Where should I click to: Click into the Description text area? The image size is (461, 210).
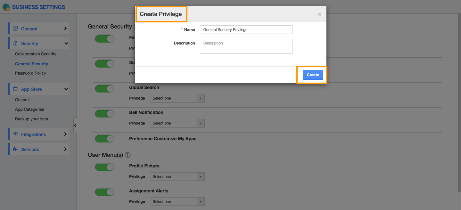pos(246,46)
